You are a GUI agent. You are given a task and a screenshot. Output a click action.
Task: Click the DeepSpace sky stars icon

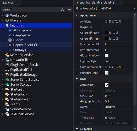(x=10, y=35)
